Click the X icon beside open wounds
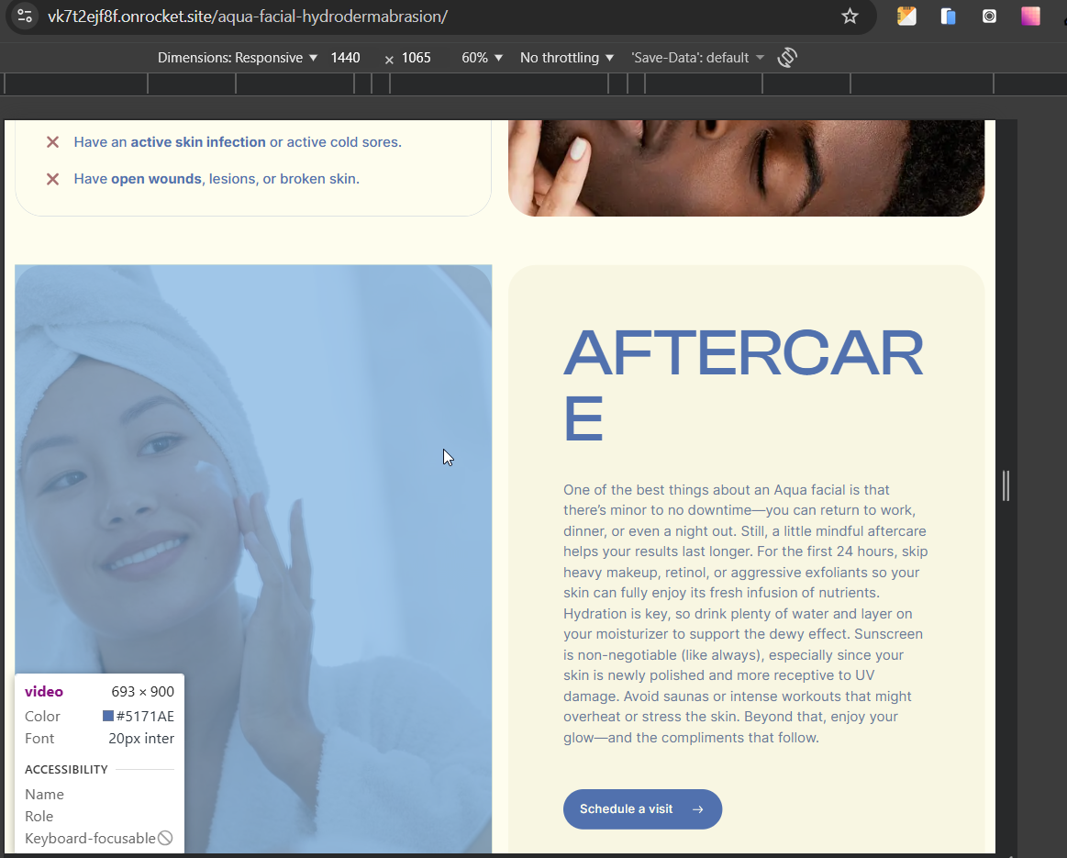 pyautogui.click(x=52, y=179)
